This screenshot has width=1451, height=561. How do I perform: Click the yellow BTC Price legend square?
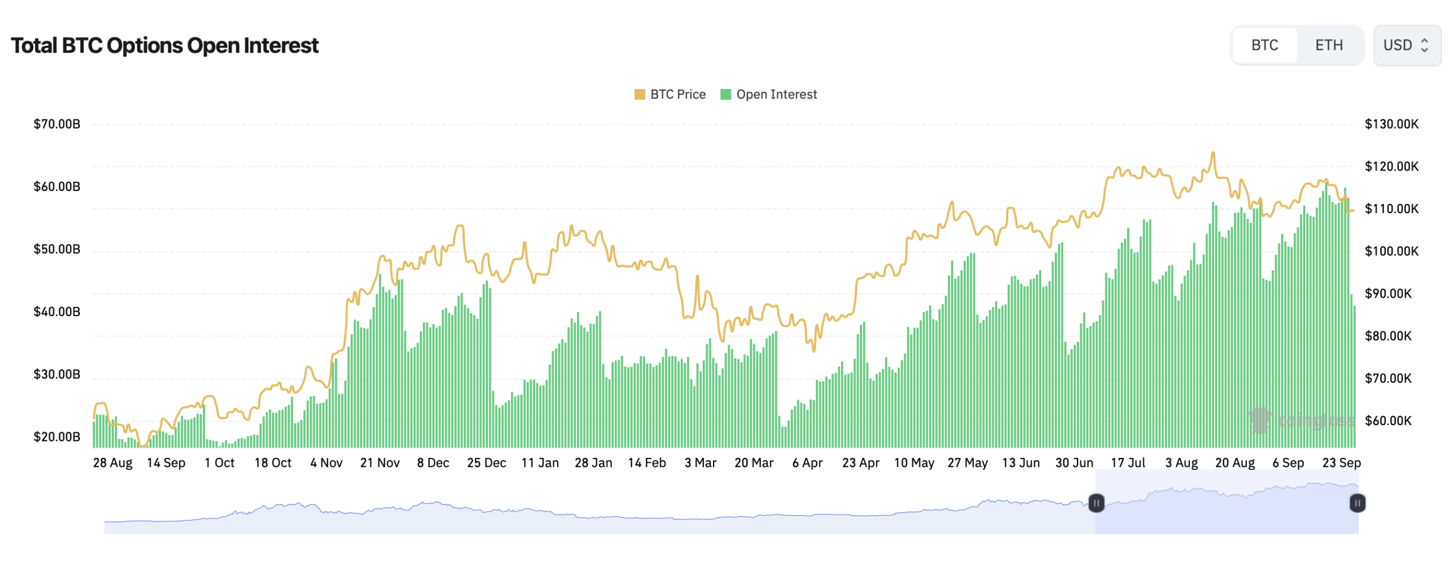[639, 94]
